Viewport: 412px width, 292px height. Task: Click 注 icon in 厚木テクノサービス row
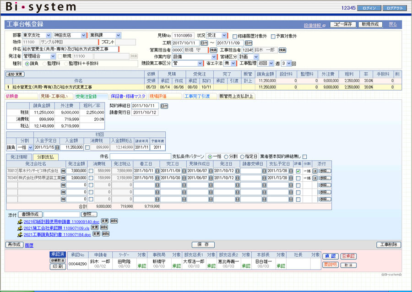click(x=314, y=171)
